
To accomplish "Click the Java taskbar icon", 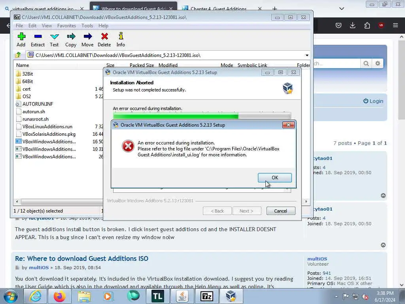I will click(182, 296).
